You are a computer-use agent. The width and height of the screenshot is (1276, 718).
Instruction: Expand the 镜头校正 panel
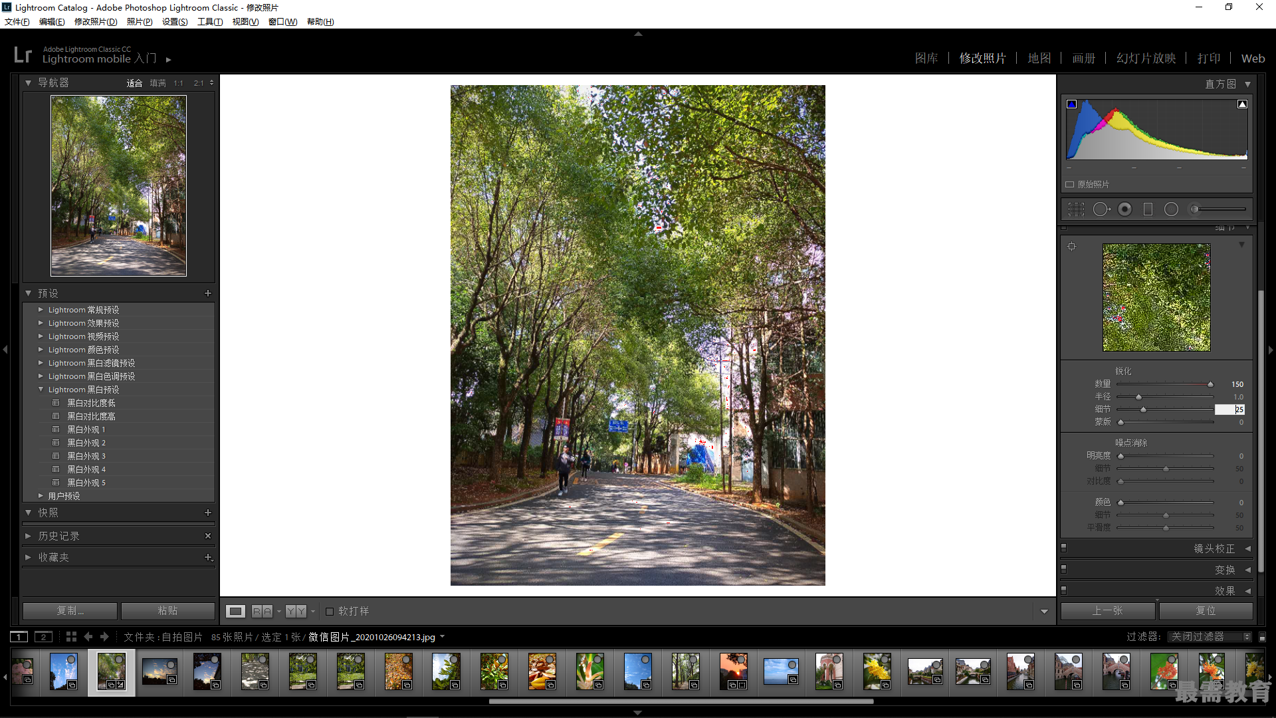(x=1247, y=548)
